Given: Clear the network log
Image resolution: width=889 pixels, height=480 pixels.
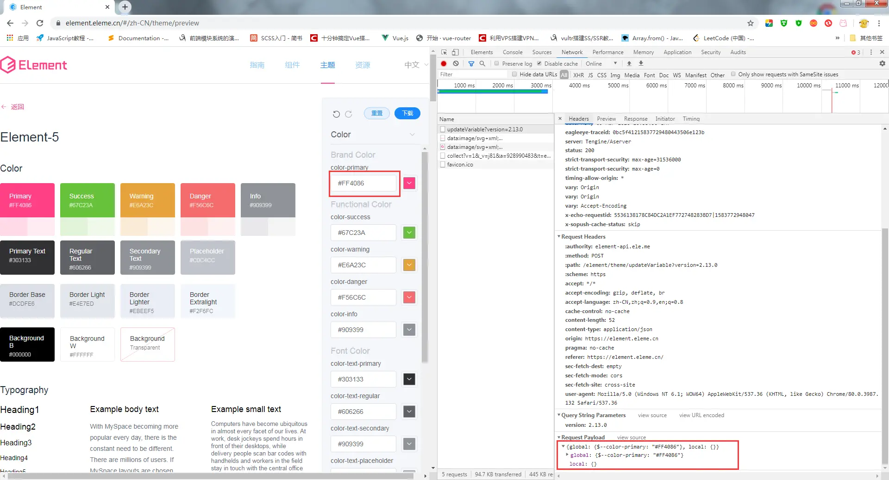Looking at the screenshot, I should click(x=456, y=64).
